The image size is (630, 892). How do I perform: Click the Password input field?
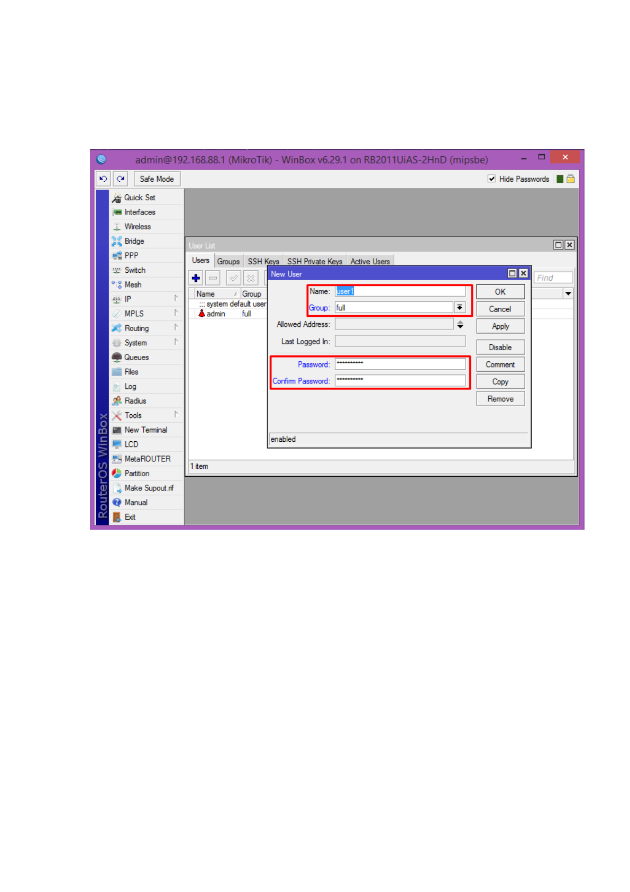pos(400,364)
